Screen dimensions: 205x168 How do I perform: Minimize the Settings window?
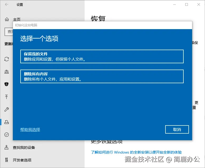(x=174, y=4)
